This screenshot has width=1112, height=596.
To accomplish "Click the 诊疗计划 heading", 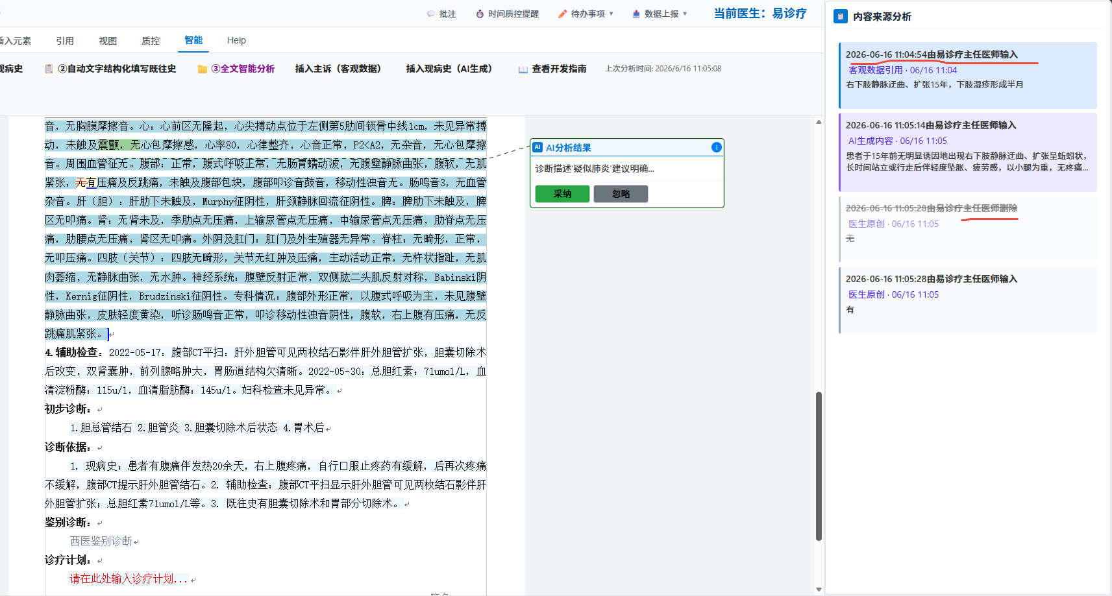I will 68,560.
